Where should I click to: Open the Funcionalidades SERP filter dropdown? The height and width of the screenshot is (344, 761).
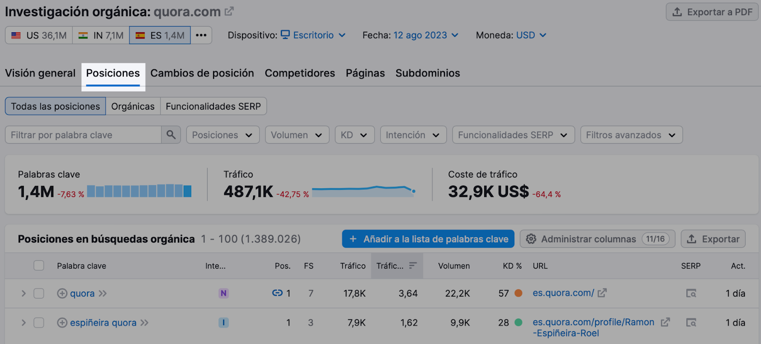[x=513, y=135]
